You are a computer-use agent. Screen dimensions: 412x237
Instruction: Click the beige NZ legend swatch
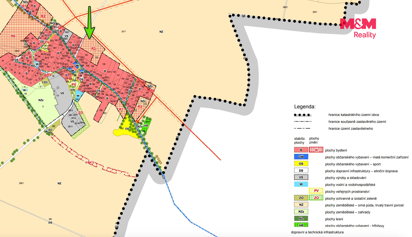tap(301, 205)
